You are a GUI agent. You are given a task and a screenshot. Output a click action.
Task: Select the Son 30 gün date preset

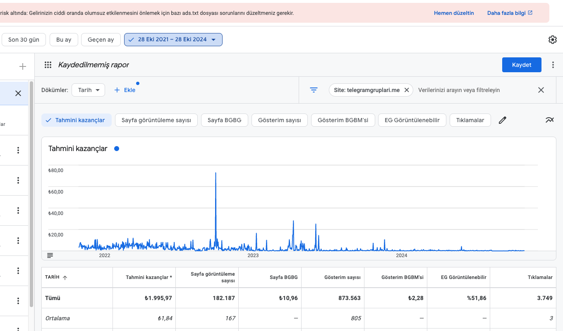(24, 40)
